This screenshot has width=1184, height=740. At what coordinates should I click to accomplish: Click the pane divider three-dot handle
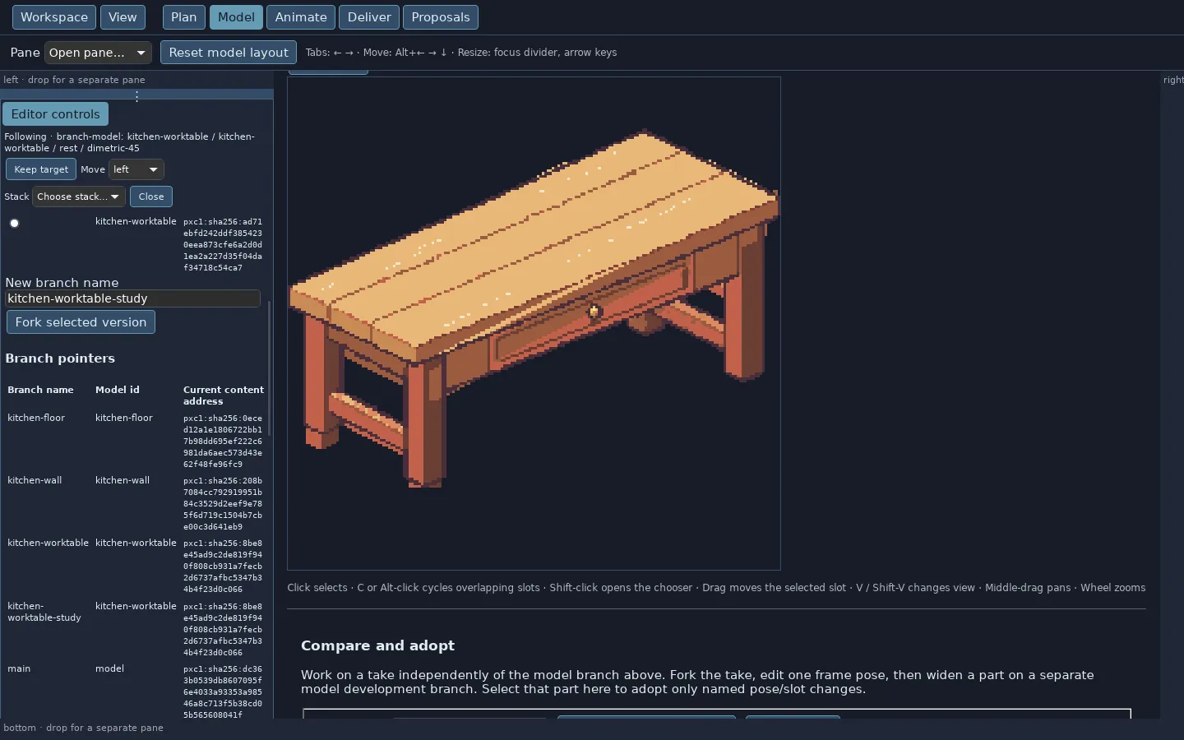(x=136, y=96)
